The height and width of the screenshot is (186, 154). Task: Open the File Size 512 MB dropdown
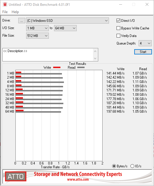[37, 36]
